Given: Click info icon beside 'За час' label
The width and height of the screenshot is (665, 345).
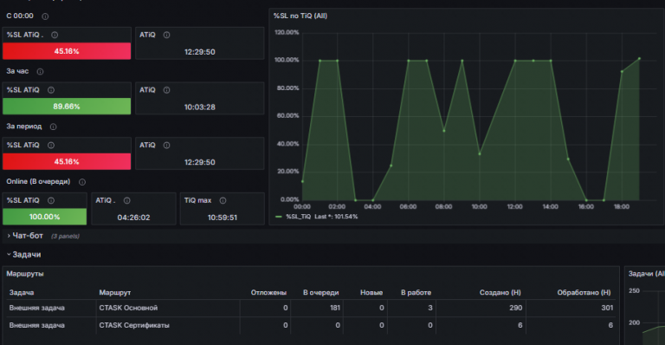Looking at the screenshot, I should 40,72.
